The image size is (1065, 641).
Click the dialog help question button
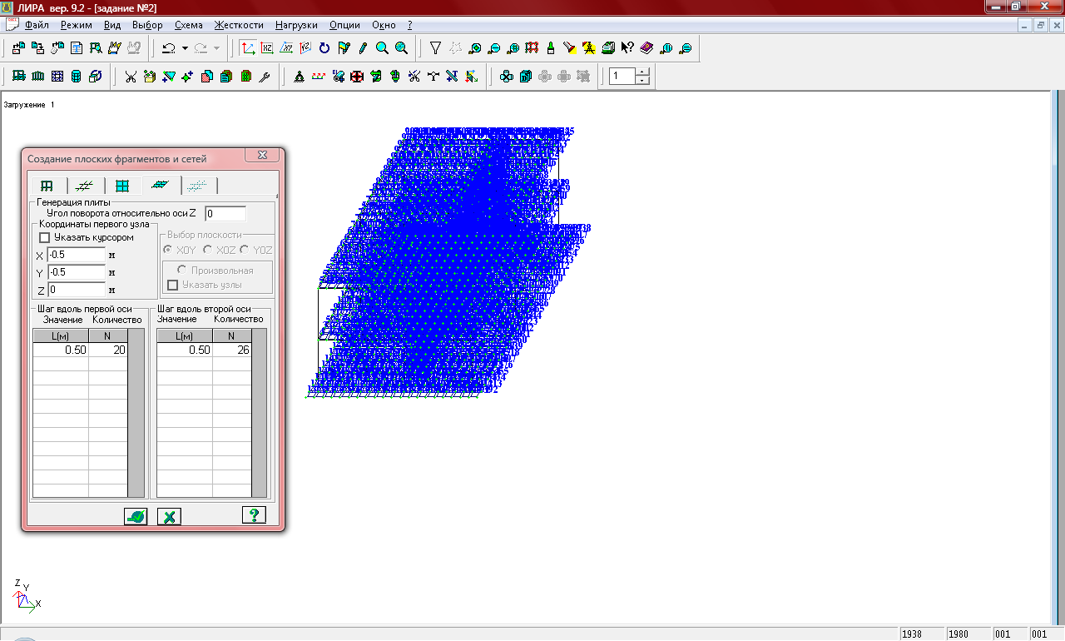[254, 515]
